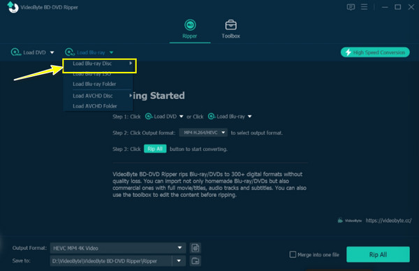Open output format profile settings icon

[x=196, y=248]
